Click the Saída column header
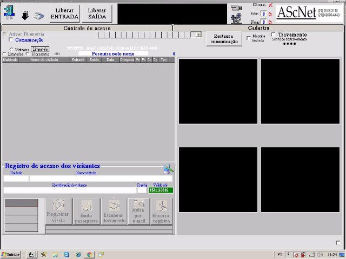 pos(94,60)
